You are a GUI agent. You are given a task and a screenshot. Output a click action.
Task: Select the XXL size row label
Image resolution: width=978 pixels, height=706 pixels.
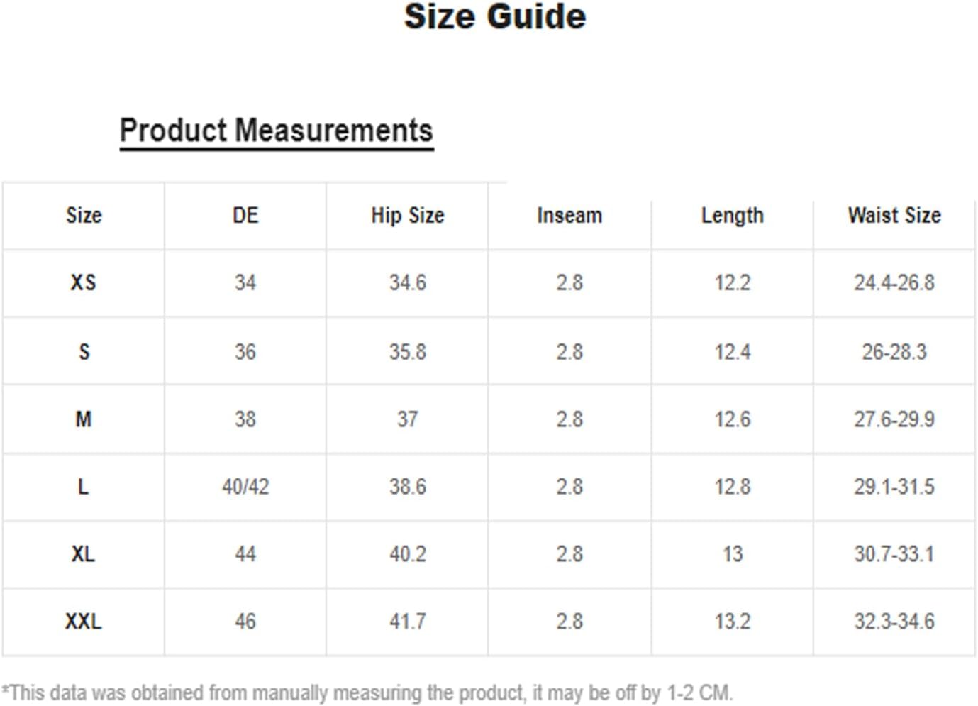[83, 622]
